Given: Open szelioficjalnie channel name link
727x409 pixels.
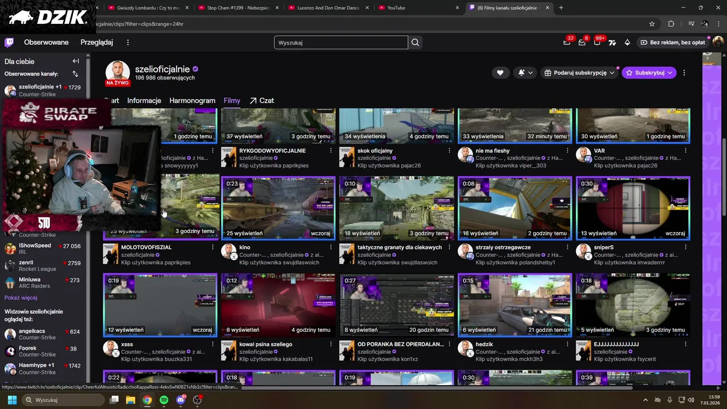Looking at the screenshot, I should point(162,69).
